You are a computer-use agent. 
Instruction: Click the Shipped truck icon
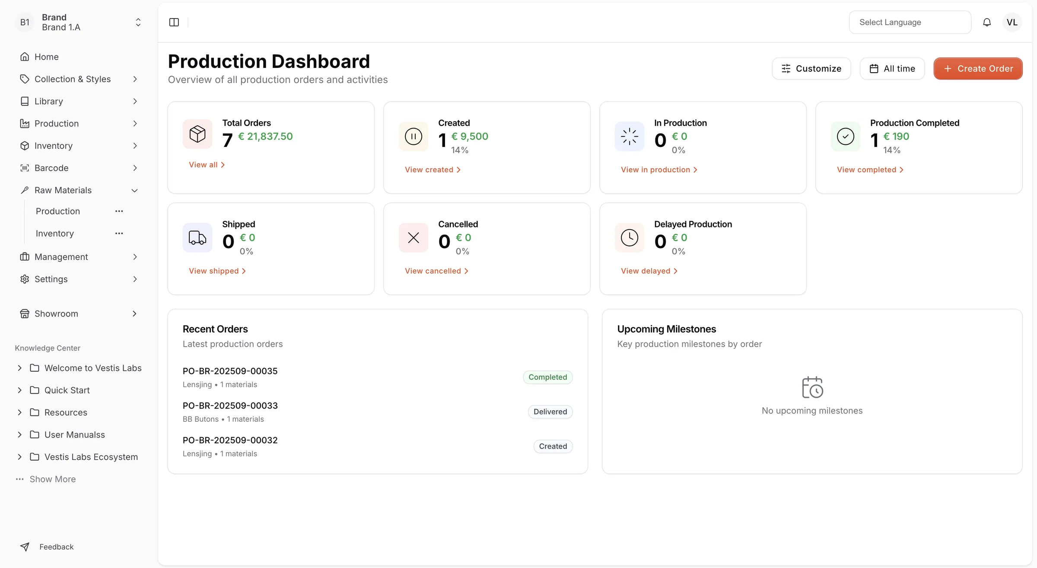[197, 238]
